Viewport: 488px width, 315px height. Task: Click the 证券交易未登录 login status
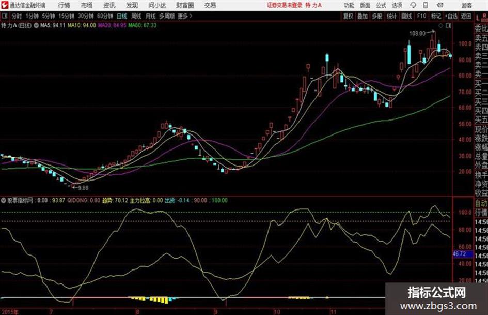click(x=285, y=5)
